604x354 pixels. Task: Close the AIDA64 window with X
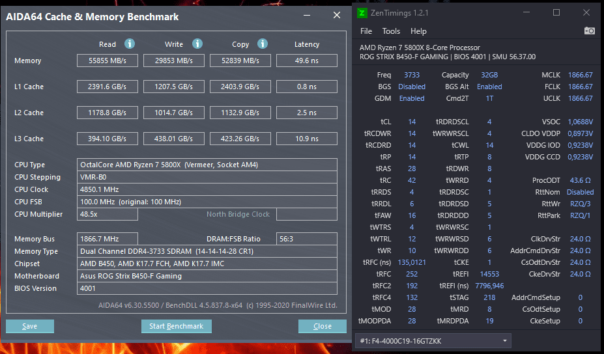click(337, 15)
